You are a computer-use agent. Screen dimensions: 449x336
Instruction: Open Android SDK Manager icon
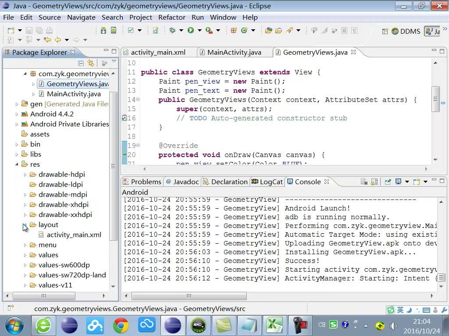click(x=103, y=30)
